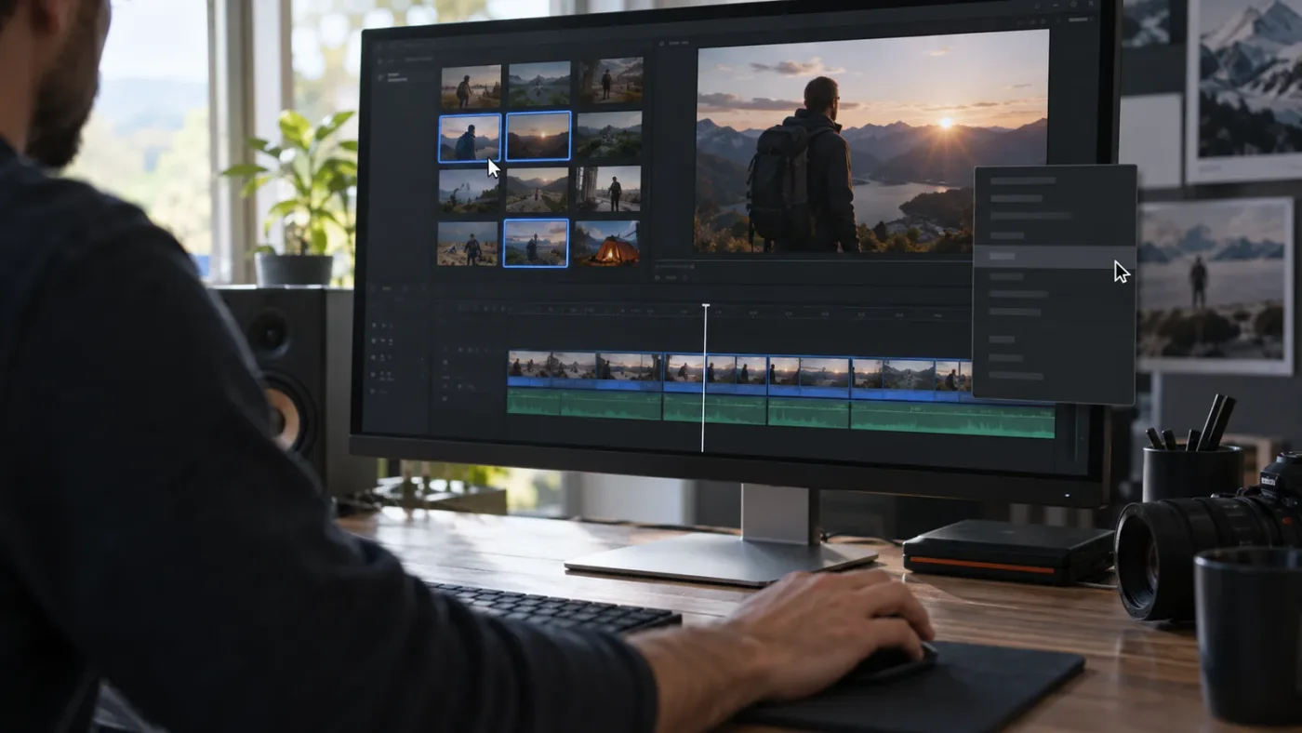Click the white playhead handle on the timeline
Screen dimensions: 1302x733
coord(706,306)
